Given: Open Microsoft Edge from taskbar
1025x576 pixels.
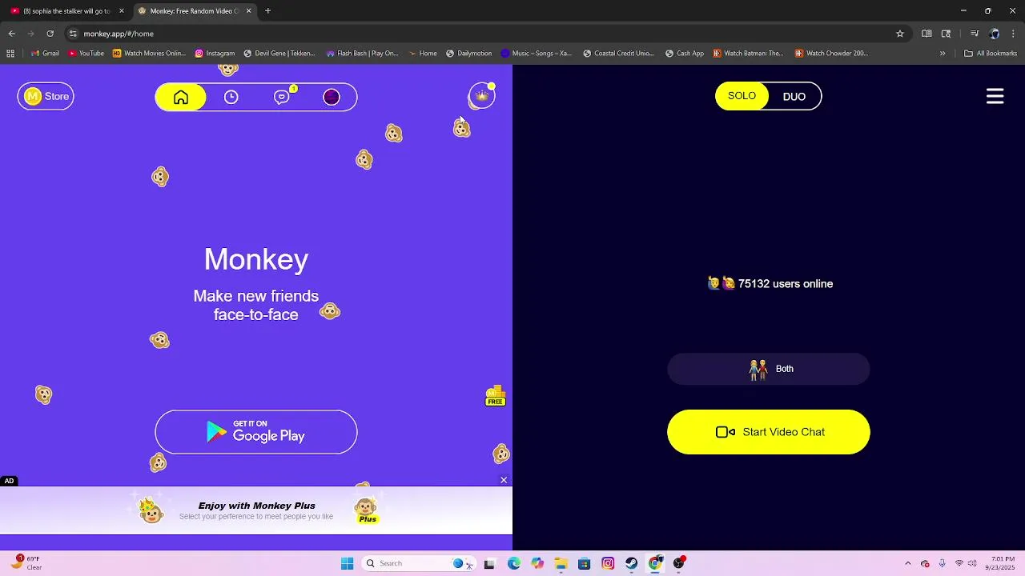Looking at the screenshot, I should pos(513,563).
